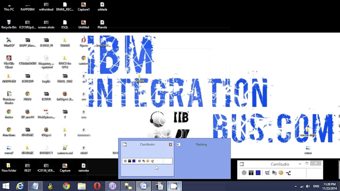Click the ENG language indicator
The image size is (340, 191).
tap(316, 186)
